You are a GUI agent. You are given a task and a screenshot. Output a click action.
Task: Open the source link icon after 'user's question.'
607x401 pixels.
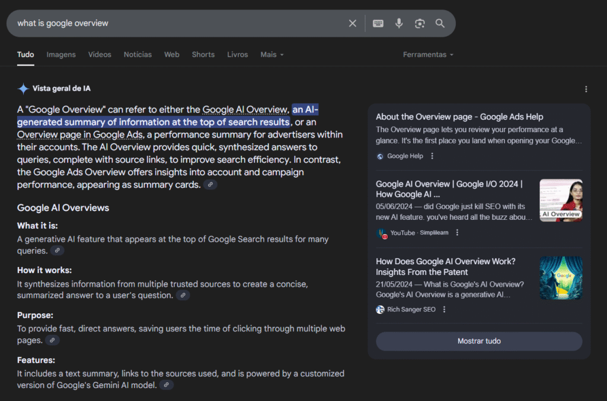pos(183,296)
